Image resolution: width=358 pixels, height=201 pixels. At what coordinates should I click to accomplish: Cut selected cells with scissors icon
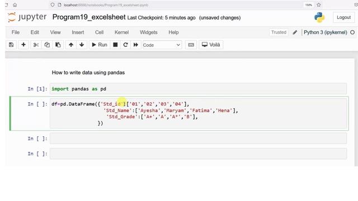(36, 45)
